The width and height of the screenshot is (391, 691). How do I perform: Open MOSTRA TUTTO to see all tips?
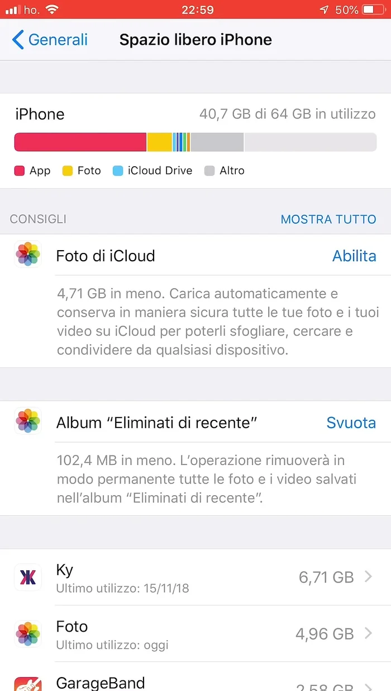[328, 219]
